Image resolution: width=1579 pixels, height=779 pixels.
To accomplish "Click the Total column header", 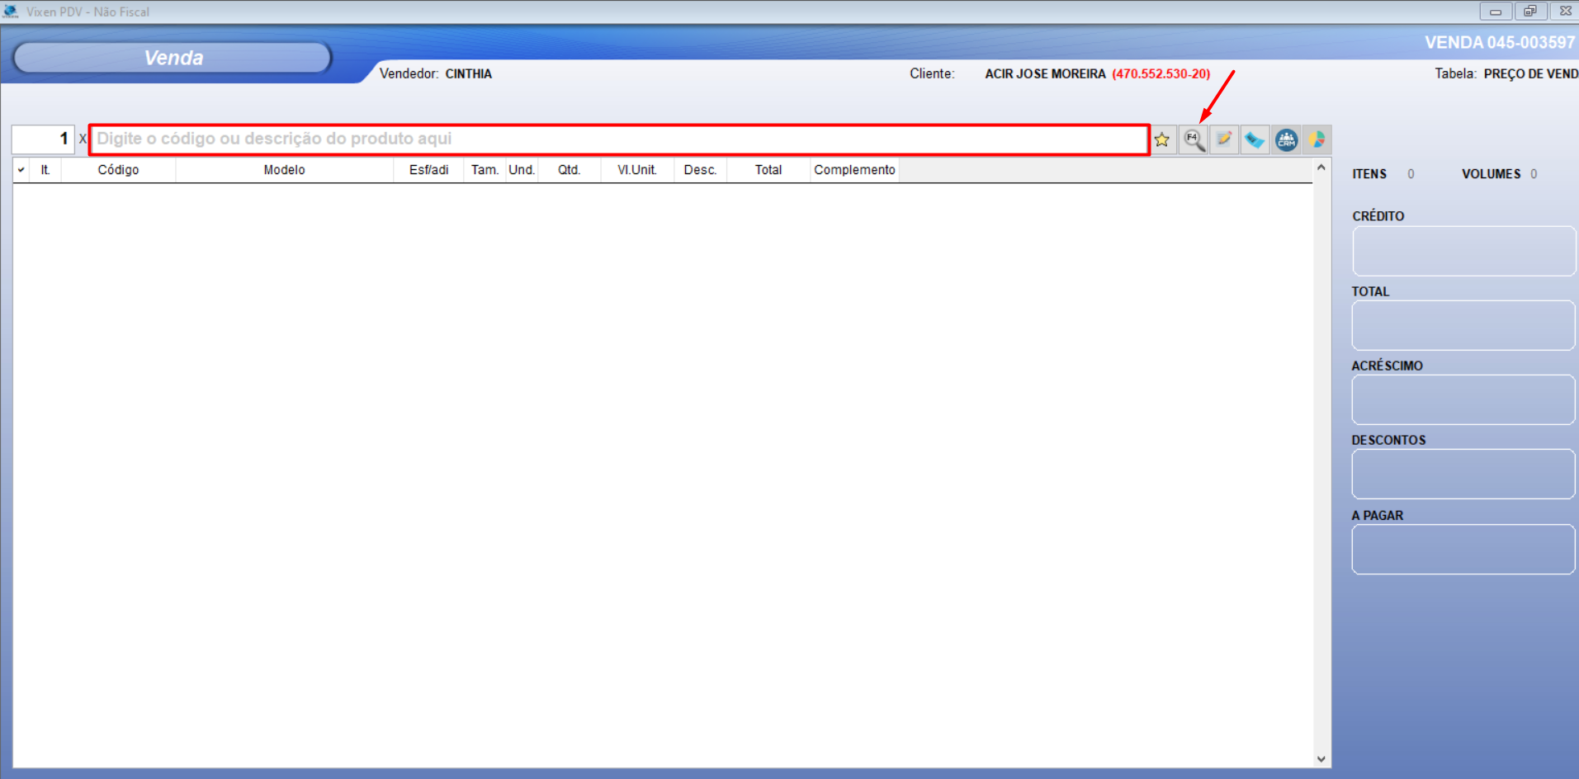I will coord(768,170).
